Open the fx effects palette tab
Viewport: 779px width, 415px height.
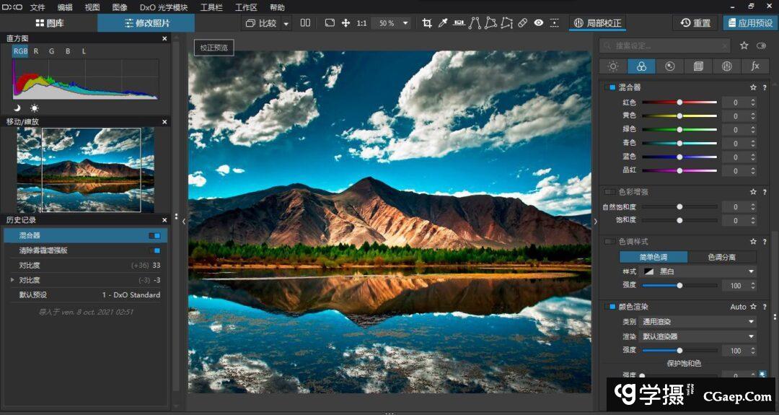(754, 66)
